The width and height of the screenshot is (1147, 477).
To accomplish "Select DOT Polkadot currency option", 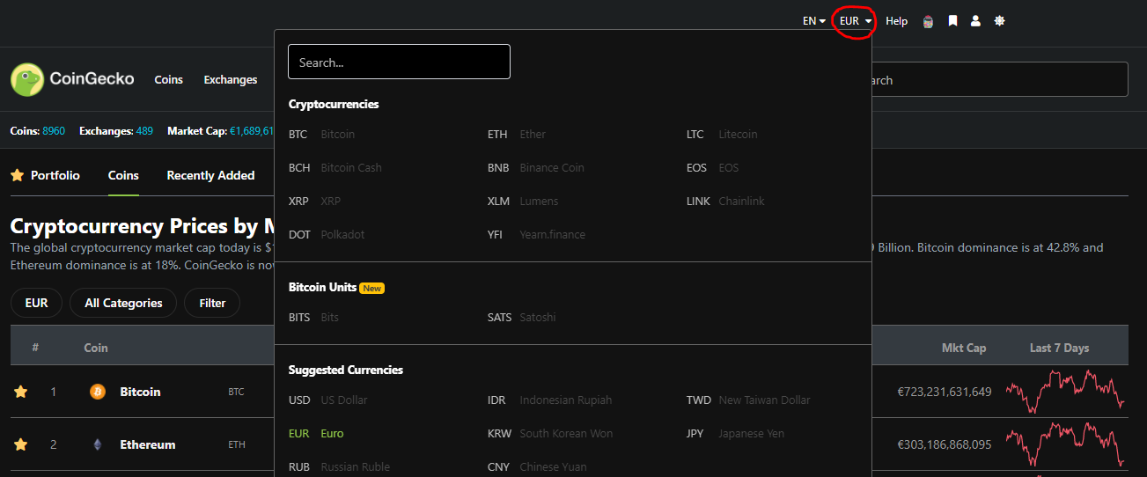I will tap(327, 235).
